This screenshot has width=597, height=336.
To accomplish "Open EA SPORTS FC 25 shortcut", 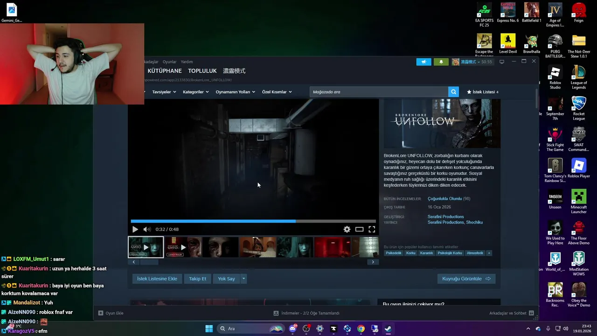I will tap(484, 15).
